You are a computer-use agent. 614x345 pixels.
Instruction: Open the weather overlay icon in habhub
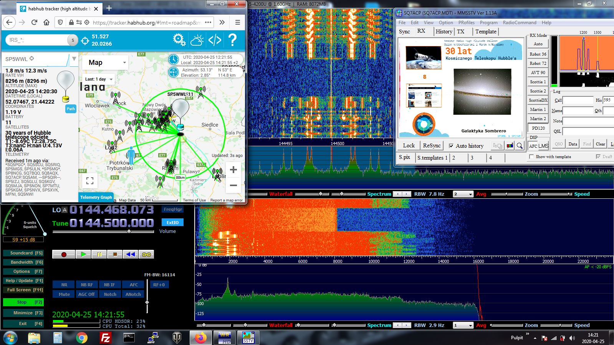(x=197, y=40)
